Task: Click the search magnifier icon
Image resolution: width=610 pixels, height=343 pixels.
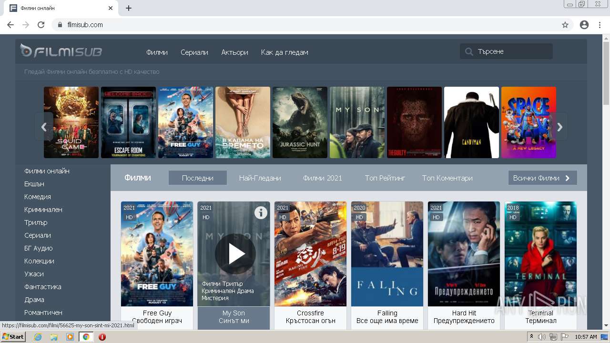Action: 469,51
